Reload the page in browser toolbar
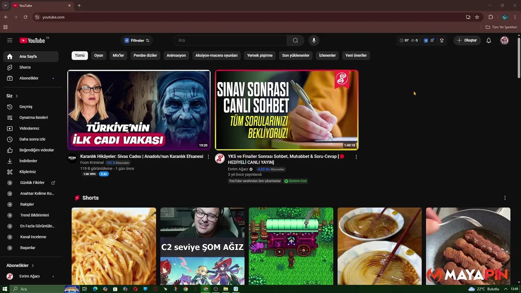Screen dimensions: 521x293 (25, 17)
